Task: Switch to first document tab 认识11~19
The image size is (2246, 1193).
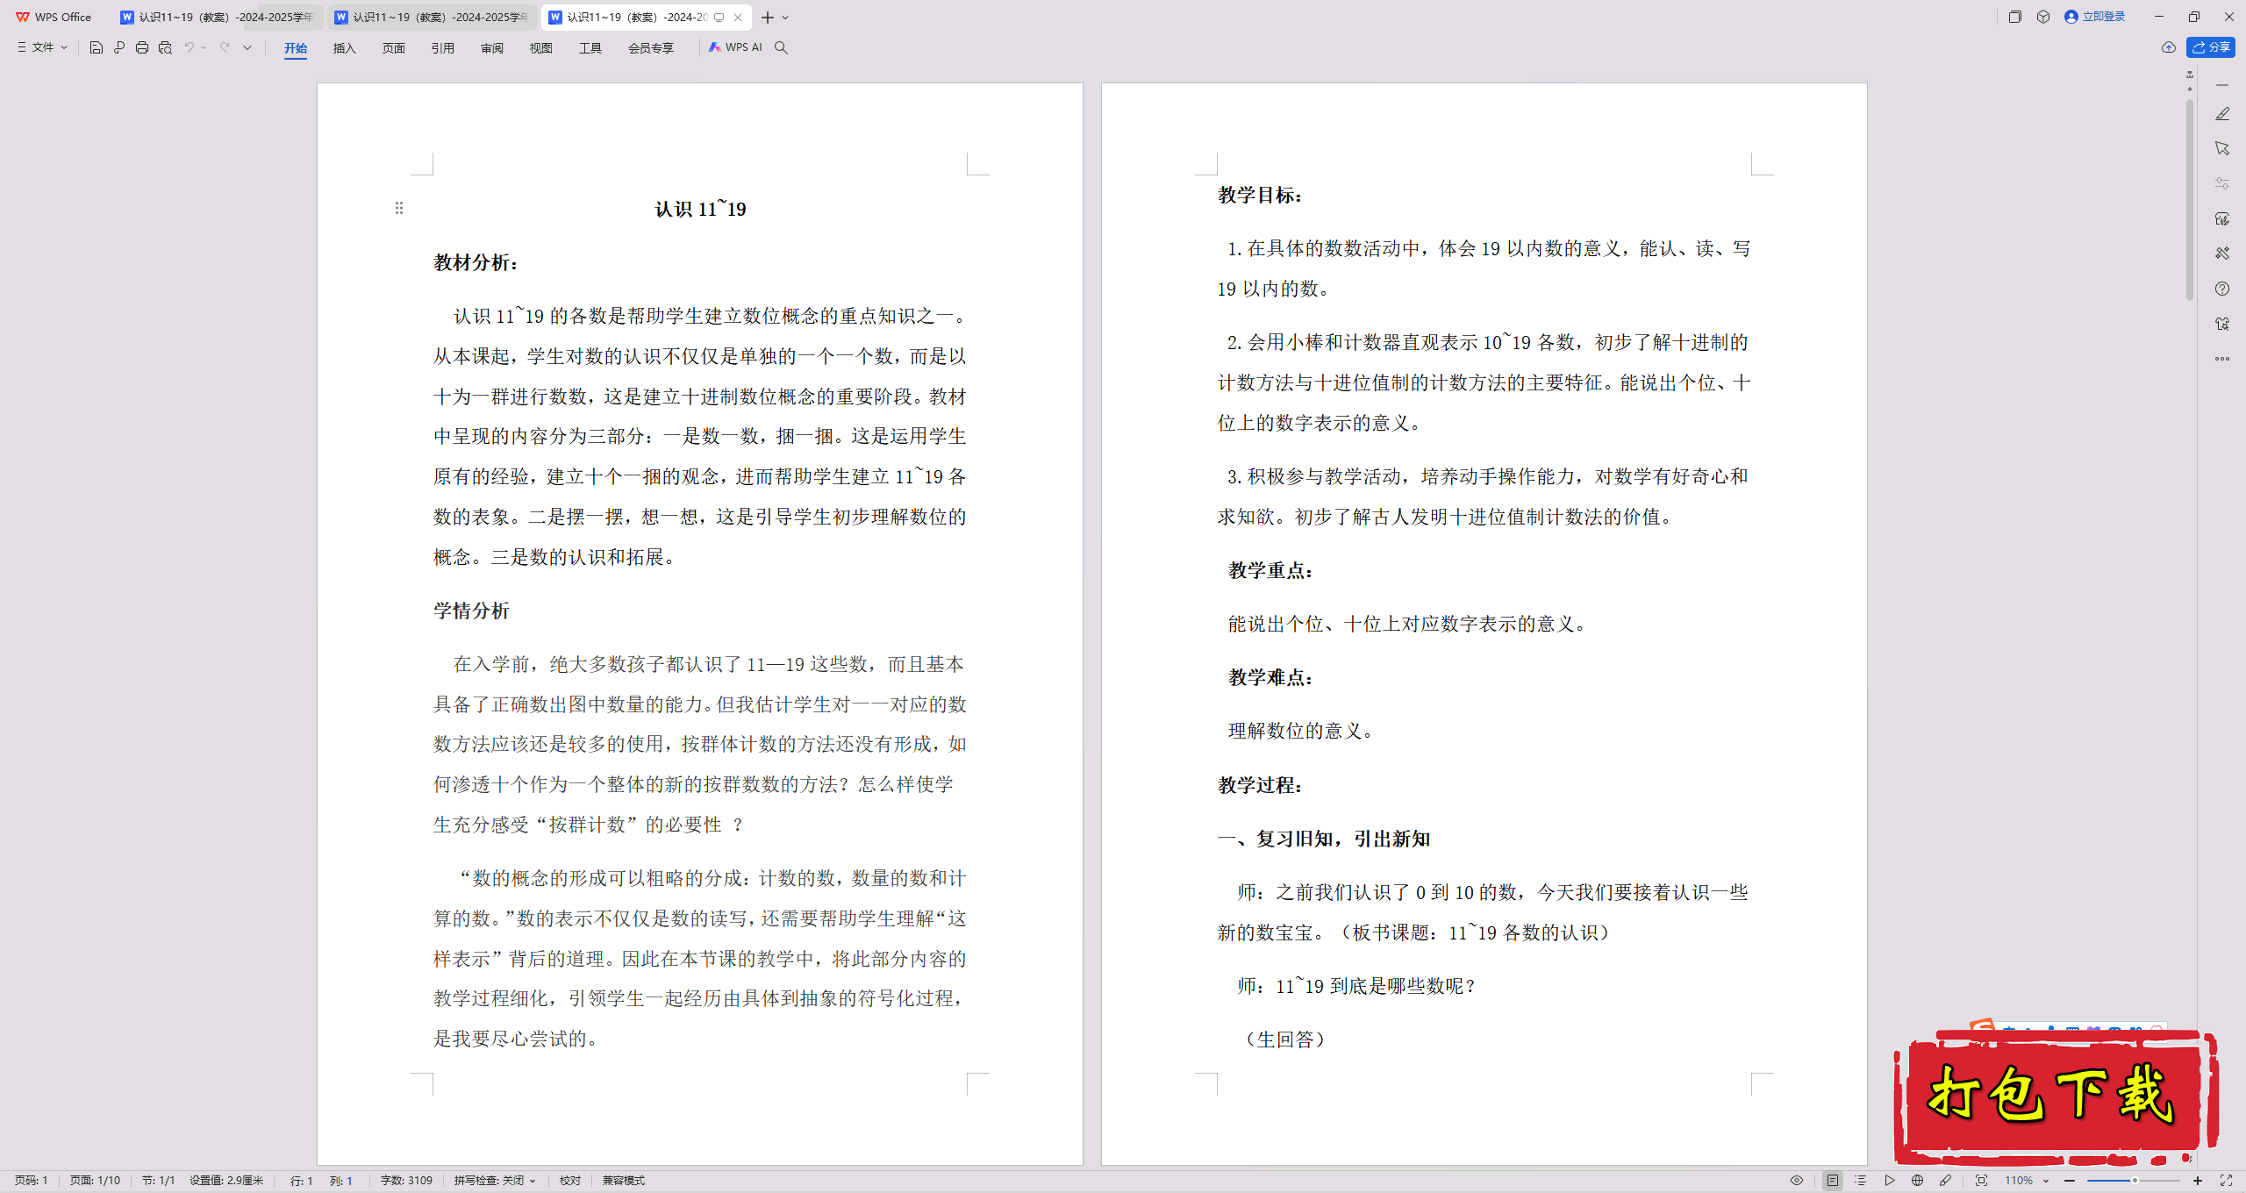Action: [x=218, y=18]
